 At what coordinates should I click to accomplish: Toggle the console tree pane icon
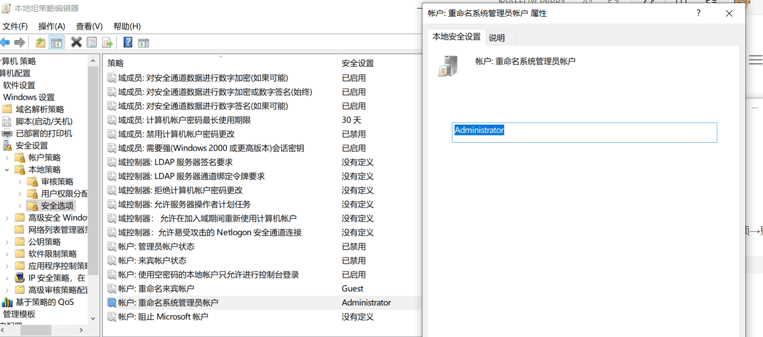pos(56,42)
